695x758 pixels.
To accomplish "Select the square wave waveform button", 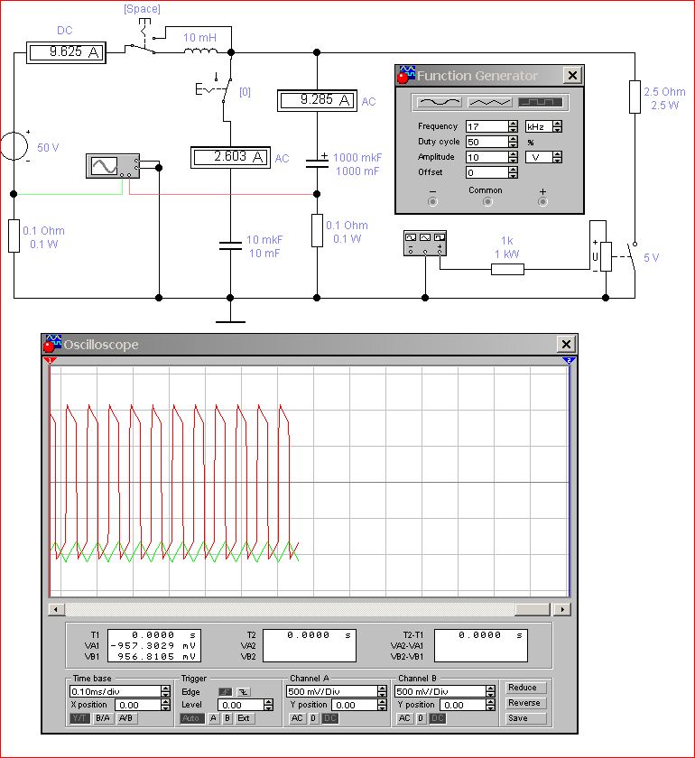I will [x=541, y=102].
